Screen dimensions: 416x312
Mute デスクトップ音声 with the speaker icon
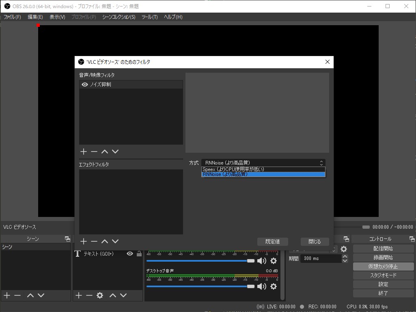point(262,286)
